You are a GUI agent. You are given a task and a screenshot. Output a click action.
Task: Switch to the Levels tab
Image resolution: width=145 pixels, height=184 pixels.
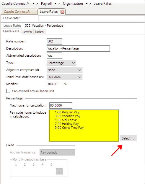27,32
